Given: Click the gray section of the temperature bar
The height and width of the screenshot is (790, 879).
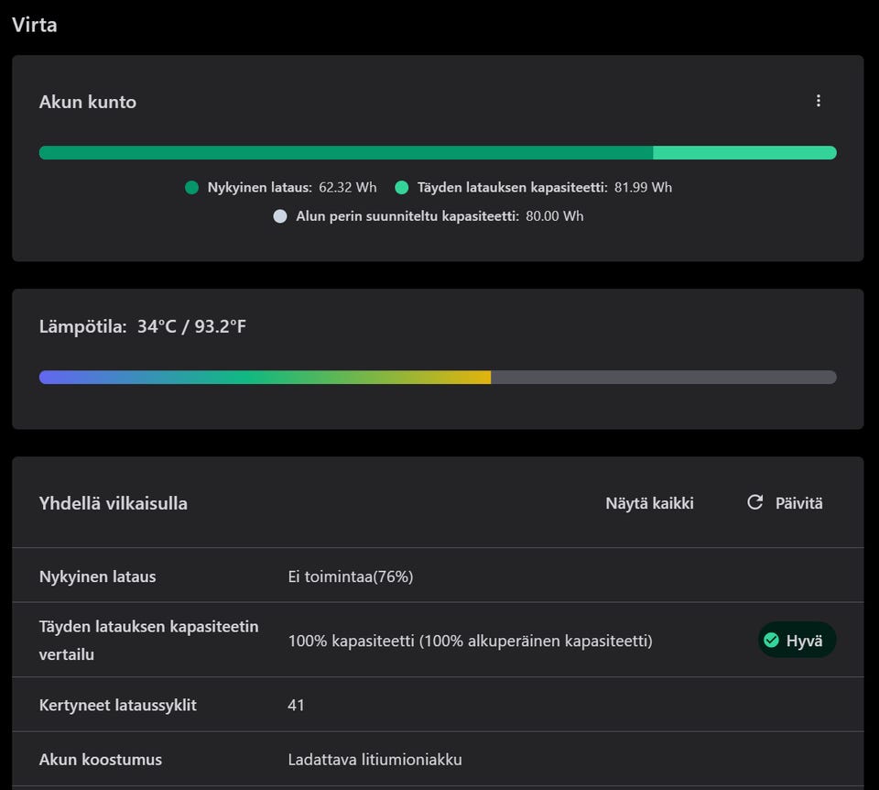Looking at the screenshot, I should click(663, 377).
